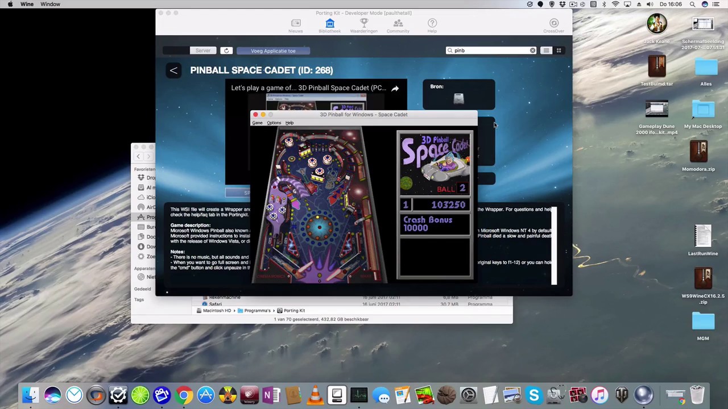
Task: Click the Space Cadet logo artwork
Action: point(435,164)
